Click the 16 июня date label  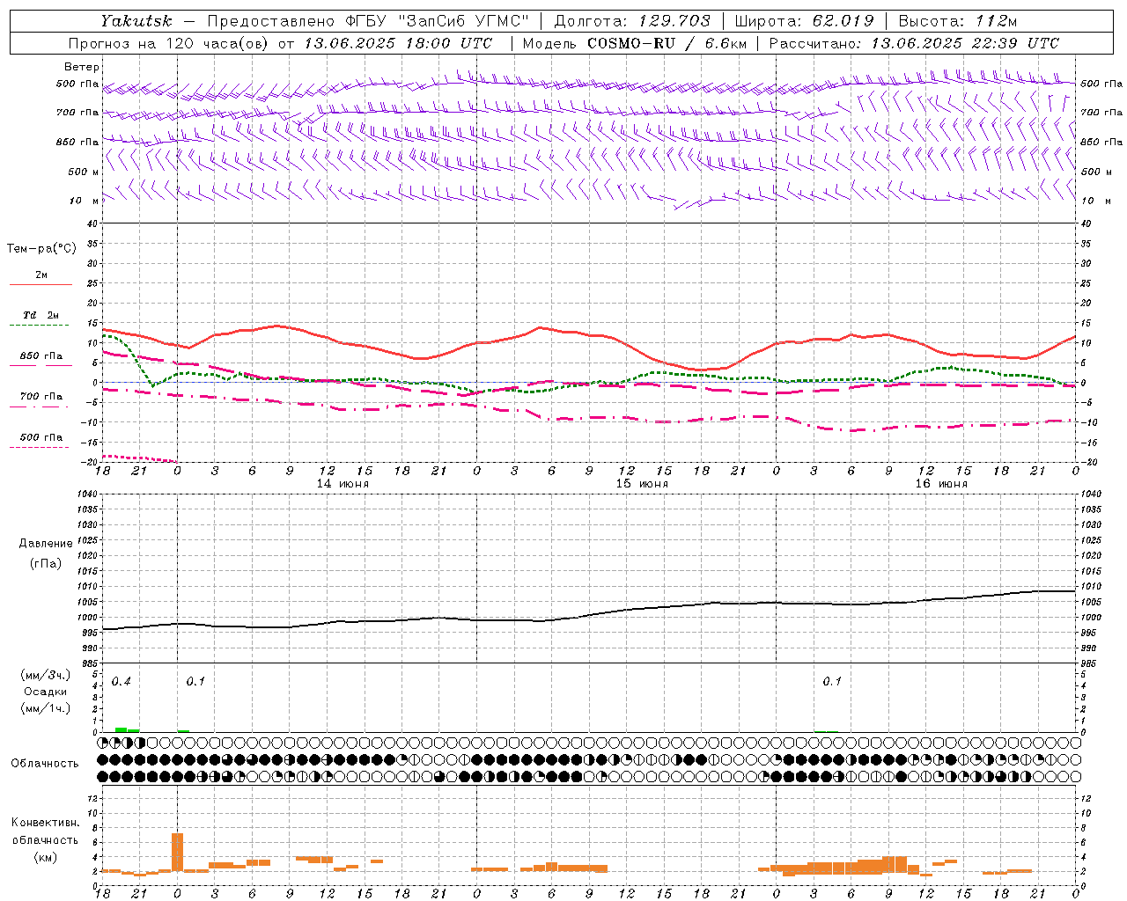click(x=941, y=484)
